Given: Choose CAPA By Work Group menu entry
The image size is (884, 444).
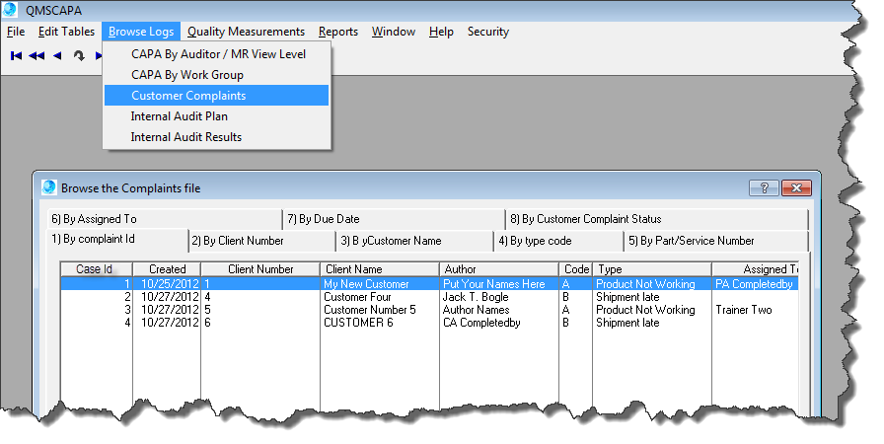Looking at the screenshot, I should point(186,75).
